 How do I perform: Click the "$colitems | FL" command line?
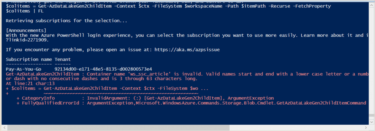25,11
